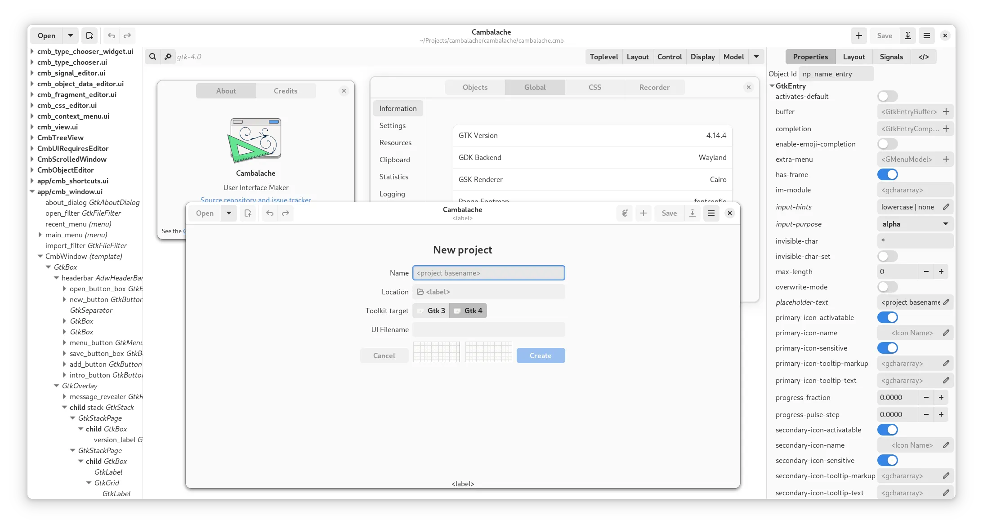This screenshot has height=529, width=983.
Task: Click the export download icon next to Save
Action: [908, 36]
